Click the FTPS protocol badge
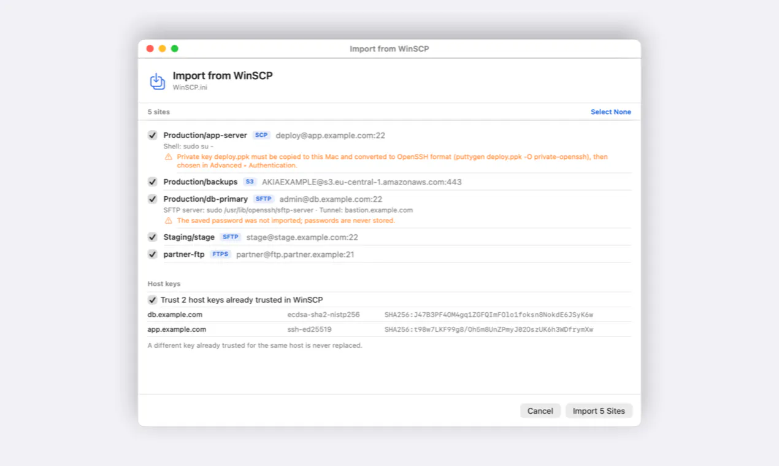779x466 pixels. click(x=221, y=254)
